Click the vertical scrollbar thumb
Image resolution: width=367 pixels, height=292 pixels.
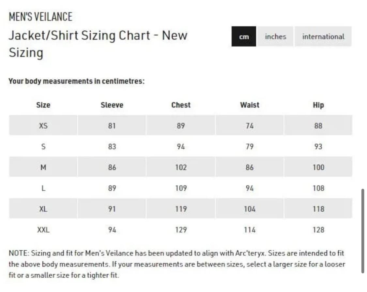click(362, 231)
